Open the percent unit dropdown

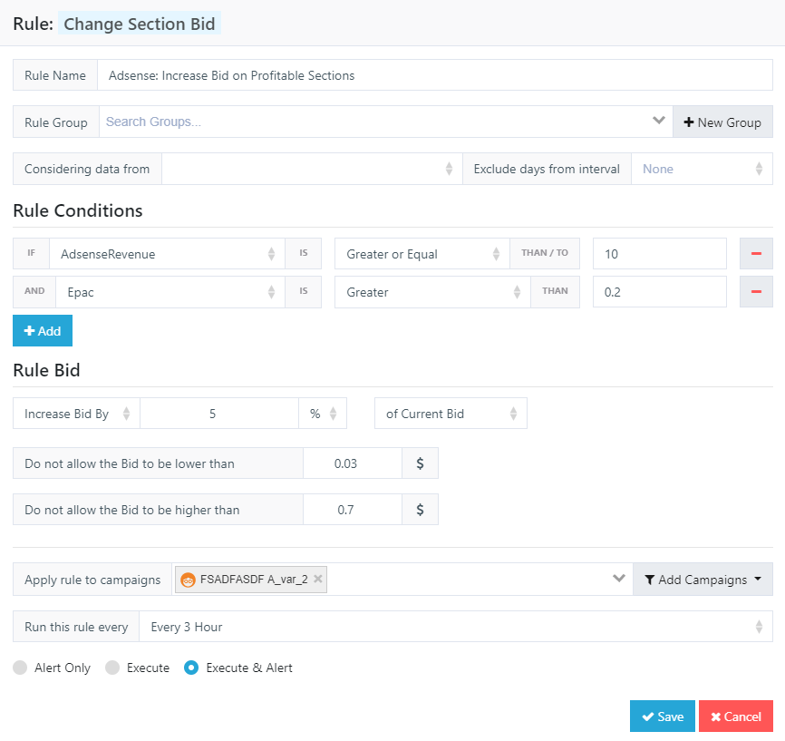coord(323,414)
